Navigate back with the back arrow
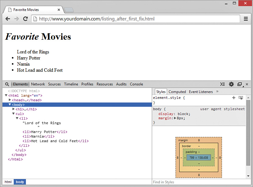The width and height of the screenshot is (253, 187). tap(8, 19)
